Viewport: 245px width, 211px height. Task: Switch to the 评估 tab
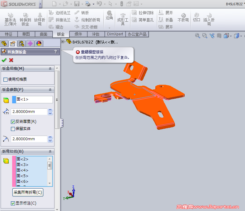click(96, 34)
